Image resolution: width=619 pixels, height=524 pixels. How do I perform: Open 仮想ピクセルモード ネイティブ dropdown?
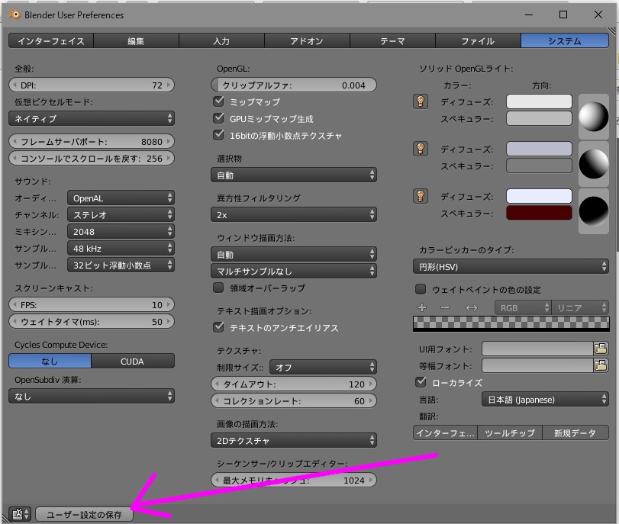tap(92, 118)
